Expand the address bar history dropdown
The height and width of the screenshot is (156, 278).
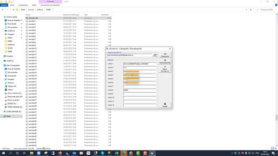[x=246, y=10]
